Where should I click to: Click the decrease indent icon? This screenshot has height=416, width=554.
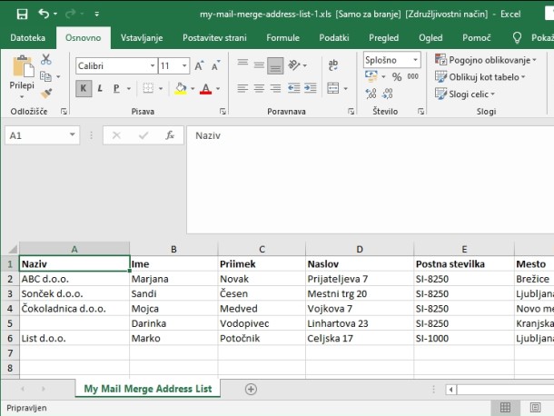click(294, 88)
